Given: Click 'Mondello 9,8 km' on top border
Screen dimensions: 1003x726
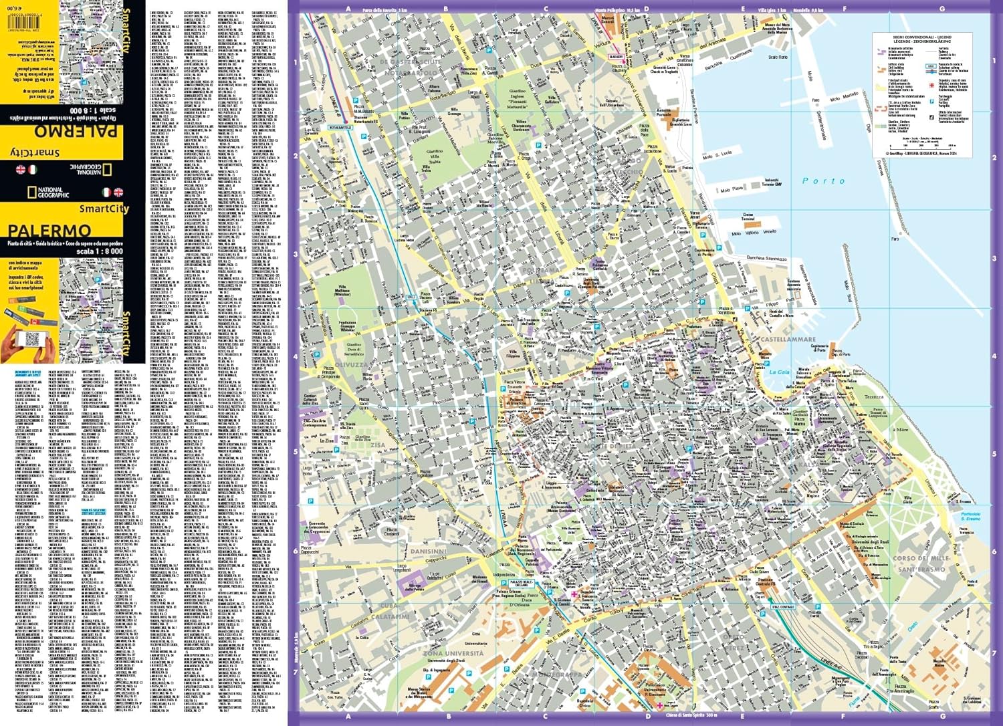Looking at the screenshot, I should point(808,10).
